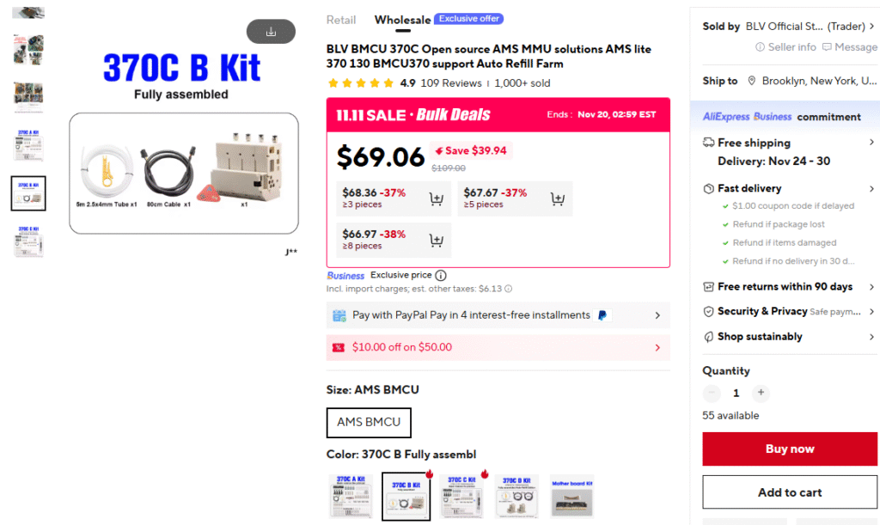Add the 5-piece tier to cart
The width and height of the screenshot is (880, 525).
[557, 199]
